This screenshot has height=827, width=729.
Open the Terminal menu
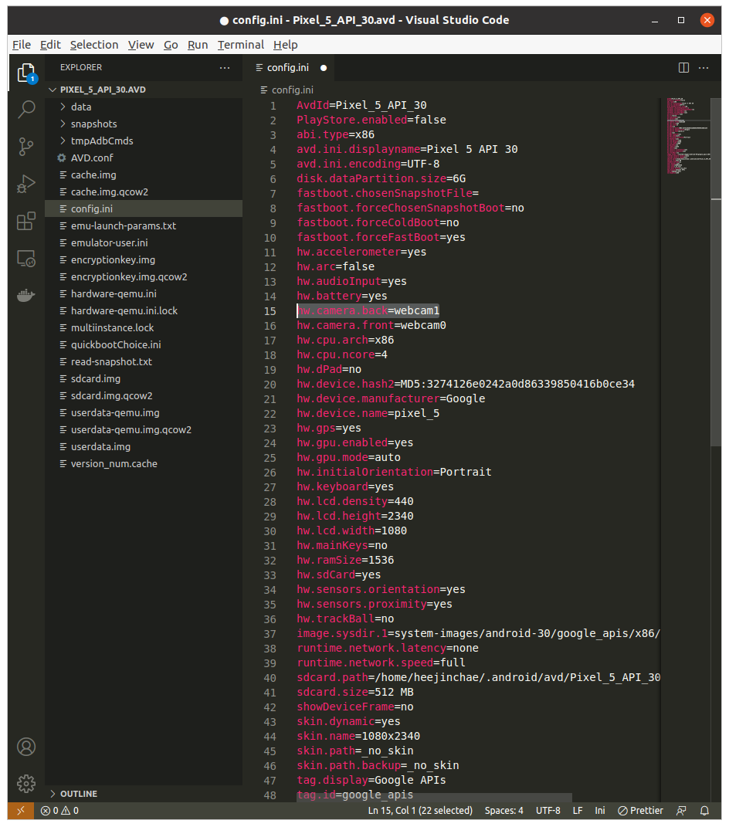click(240, 45)
